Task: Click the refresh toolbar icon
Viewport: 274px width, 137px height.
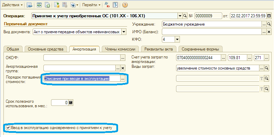Action: (39, 5)
